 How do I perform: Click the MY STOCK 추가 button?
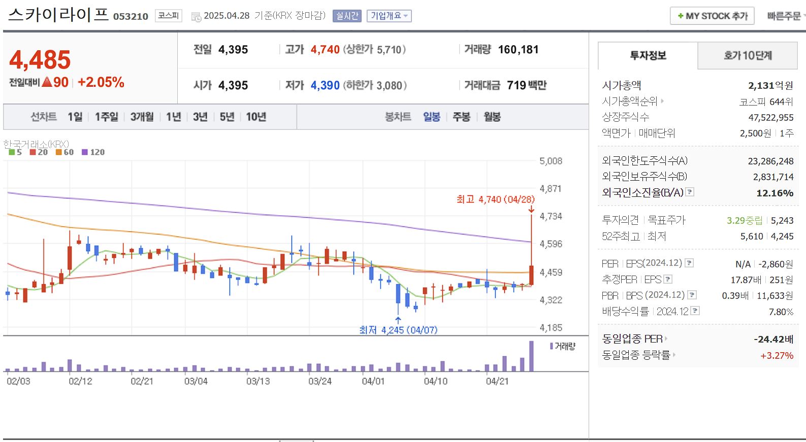[x=712, y=16]
